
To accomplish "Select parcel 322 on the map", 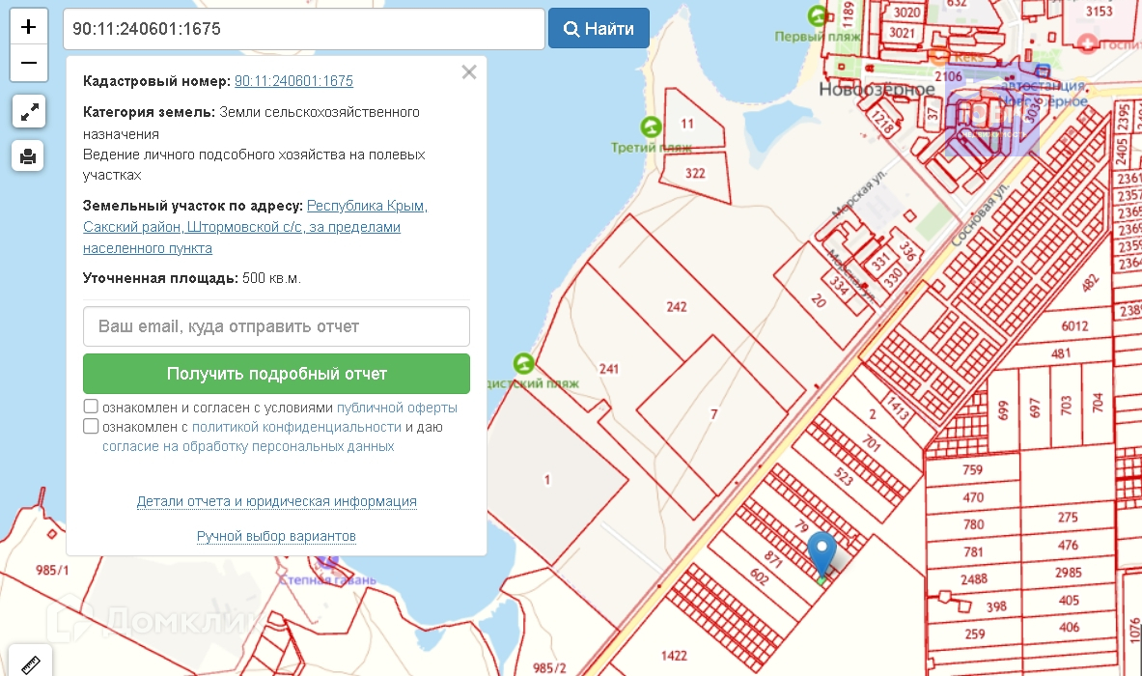I will pyautogui.click(x=695, y=174).
